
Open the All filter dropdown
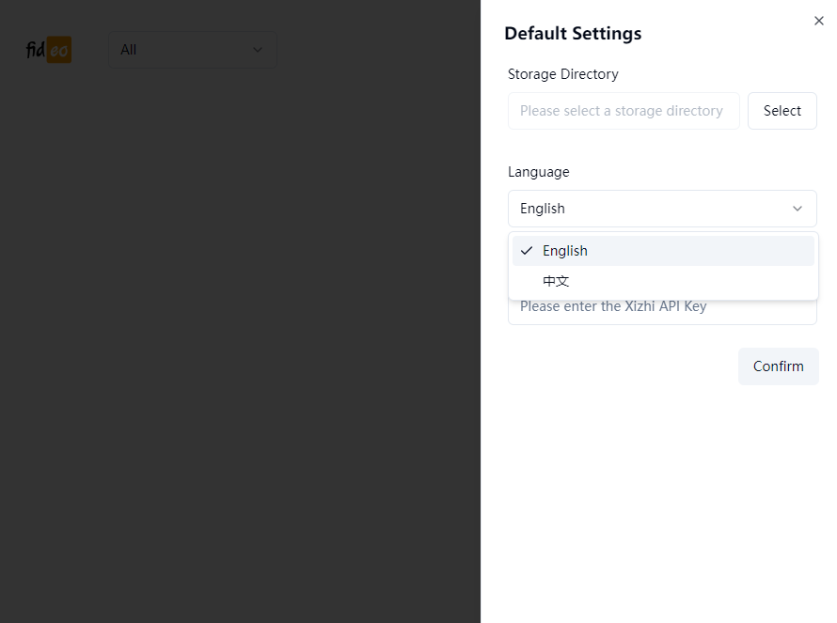coord(193,50)
